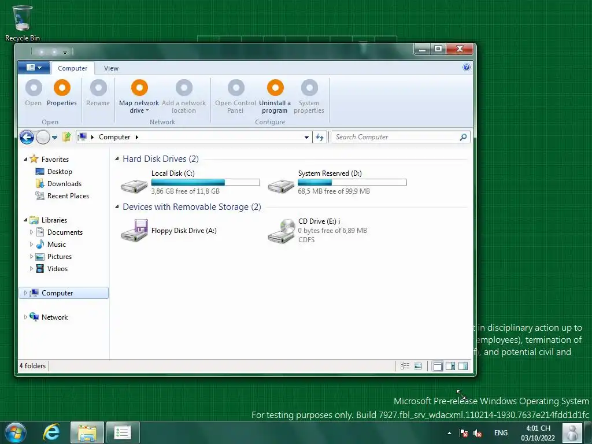Screen dimensions: 592x444
Task: Open the recent pages dropdown arrow
Action: (x=55, y=138)
